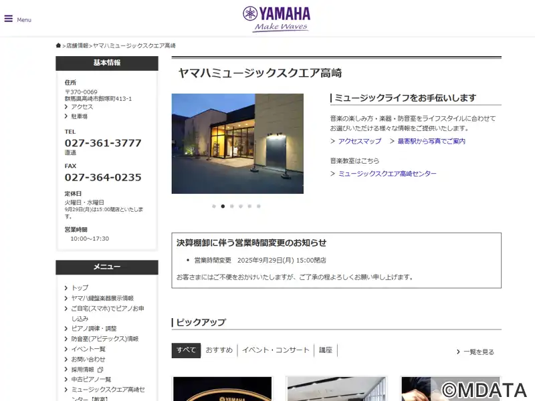This screenshot has width=535, height=401.
Task: Open the hamburger Menu icon
Action: coord(9,19)
